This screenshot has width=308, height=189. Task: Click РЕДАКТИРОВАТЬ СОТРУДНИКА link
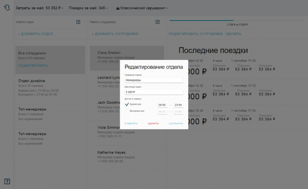pyautogui.click(x=196, y=34)
